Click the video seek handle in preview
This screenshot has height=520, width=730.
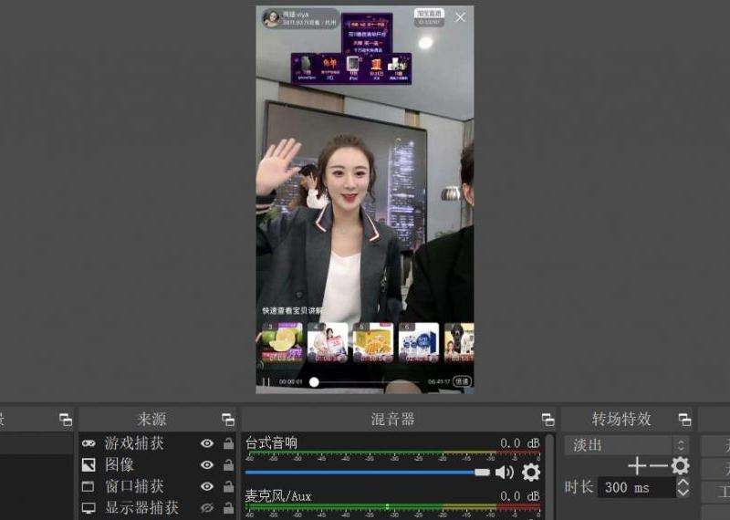click(x=314, y=381)
